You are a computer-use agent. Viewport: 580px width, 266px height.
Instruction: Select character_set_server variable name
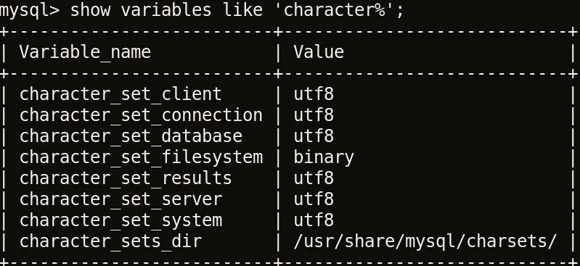(x=121, y=199)
